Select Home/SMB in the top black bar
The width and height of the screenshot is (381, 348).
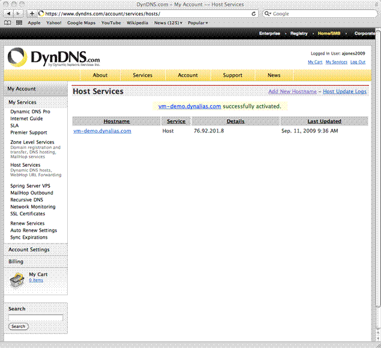(329, 33)
